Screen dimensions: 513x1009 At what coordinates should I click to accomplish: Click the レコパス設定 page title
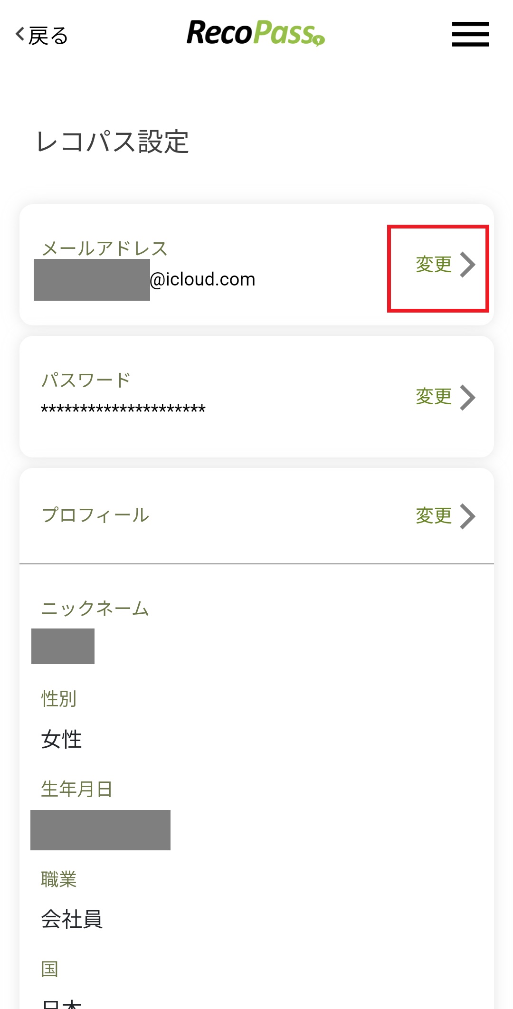(x=113, y=142)
